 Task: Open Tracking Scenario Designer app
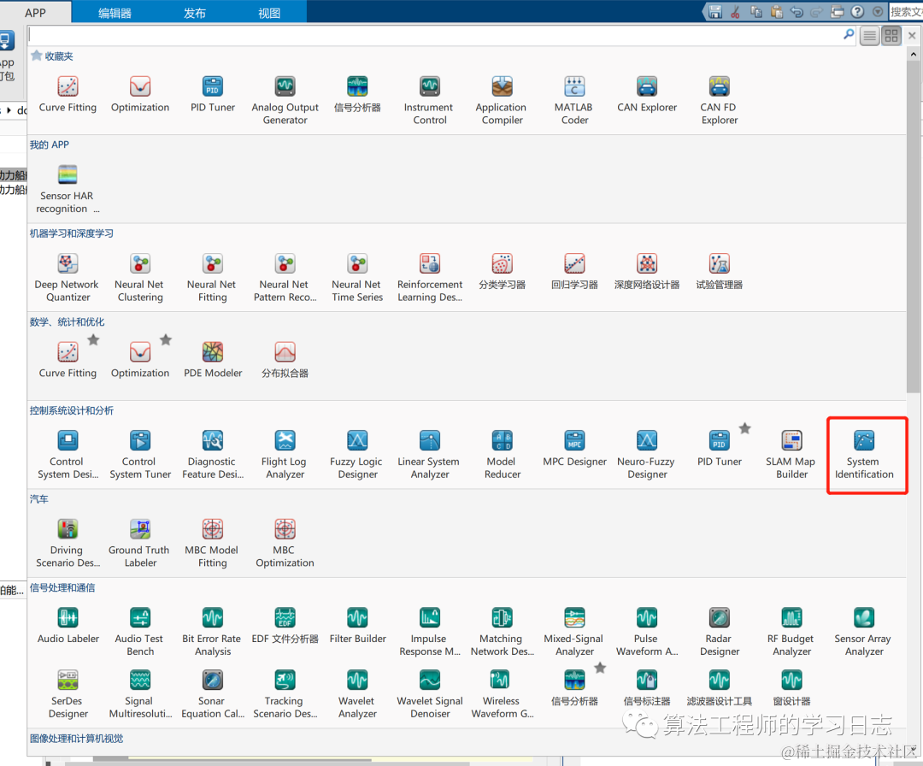[285, 694]
